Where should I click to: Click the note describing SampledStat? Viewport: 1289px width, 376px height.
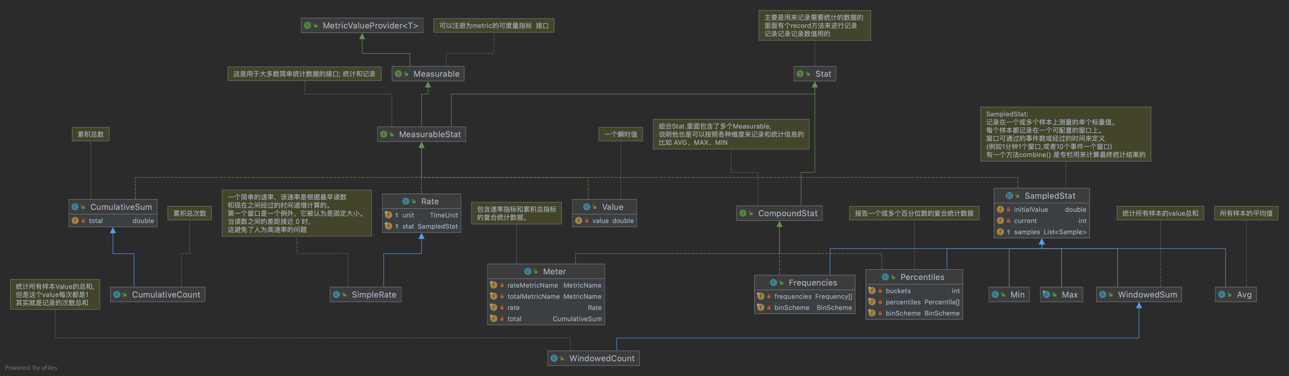pyautogui.click(x=1065, y=134)
